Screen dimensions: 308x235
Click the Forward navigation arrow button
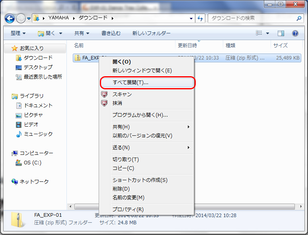coord(21,18)
